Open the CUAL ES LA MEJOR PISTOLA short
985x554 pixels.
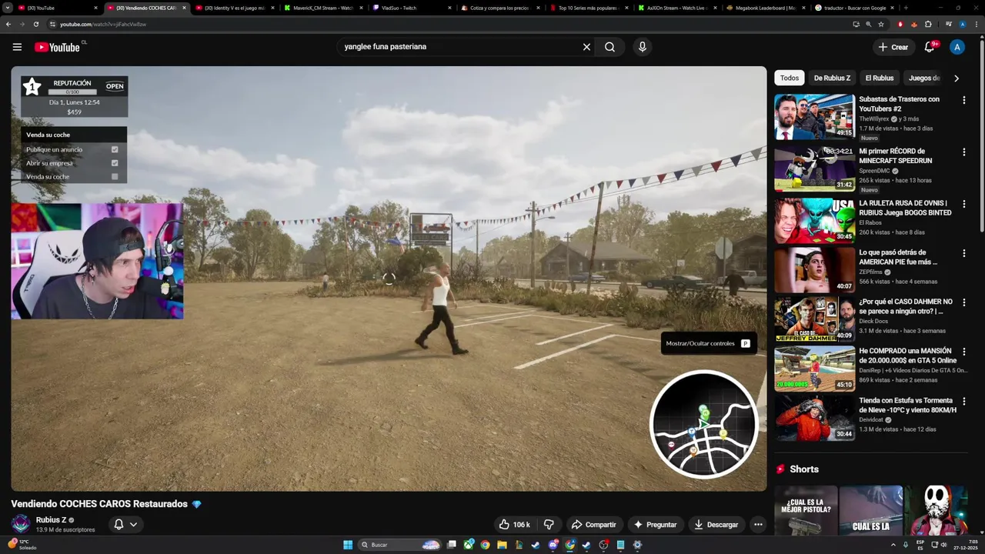[x=806, y=510]
